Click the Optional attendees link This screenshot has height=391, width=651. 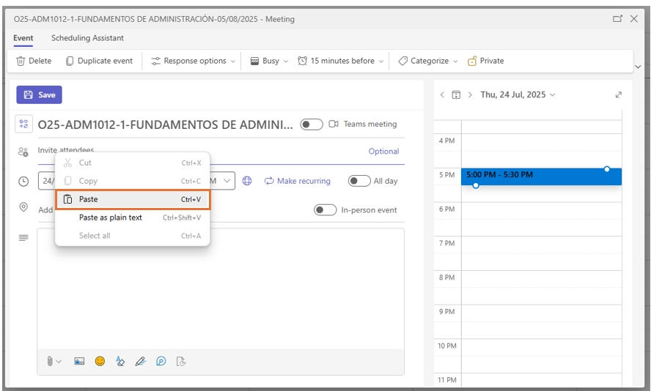pos(383,152)
